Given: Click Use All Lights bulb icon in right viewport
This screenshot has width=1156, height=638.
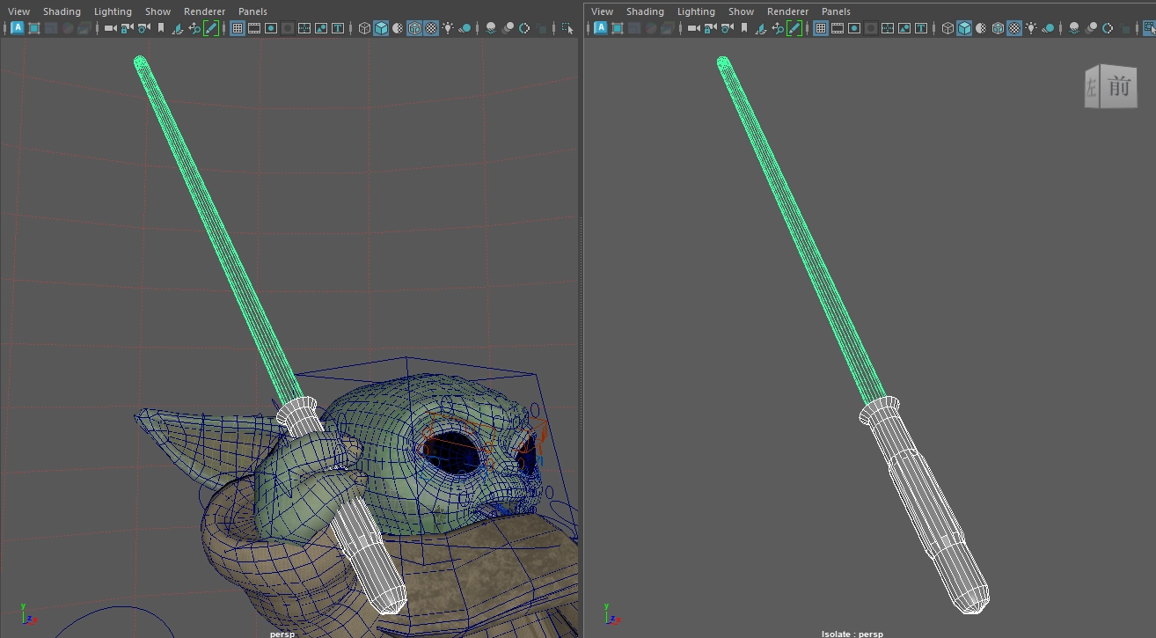Looking at the screenshot, I should click(1031, 28).
